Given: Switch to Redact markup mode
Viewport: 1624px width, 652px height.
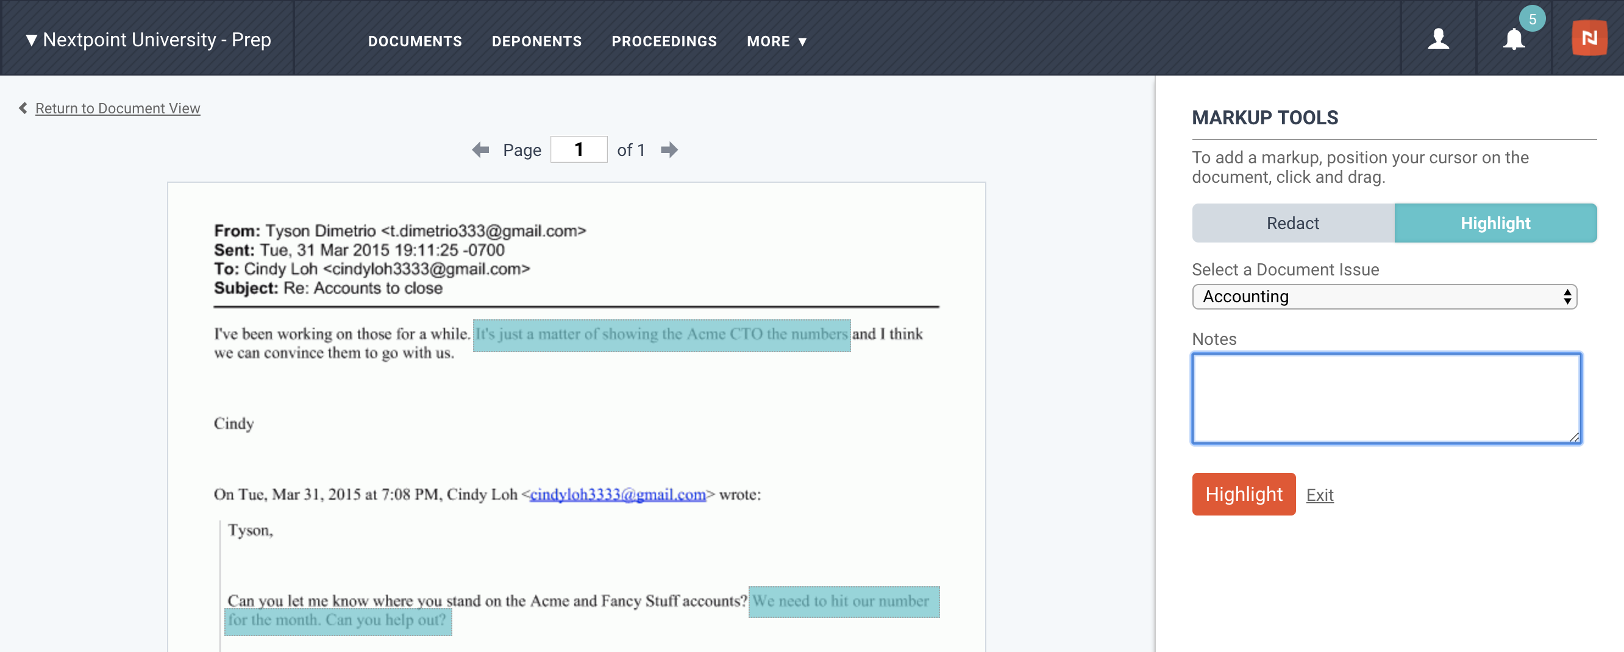Looking at the screenshot, I should point(1293,223).
